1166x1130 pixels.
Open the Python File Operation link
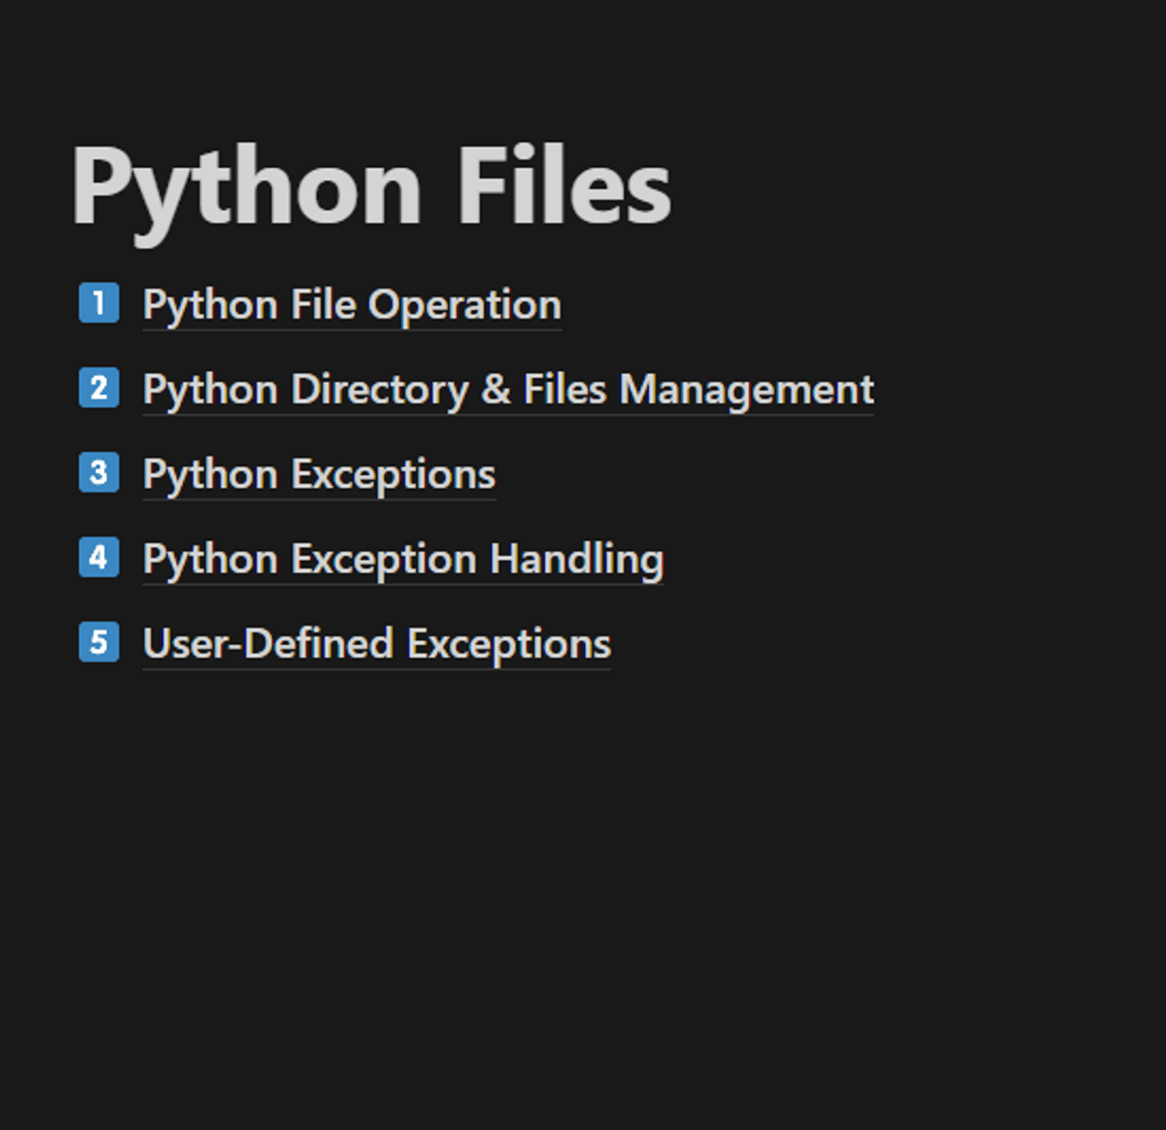pyautogui.click(x=352, y=305)
